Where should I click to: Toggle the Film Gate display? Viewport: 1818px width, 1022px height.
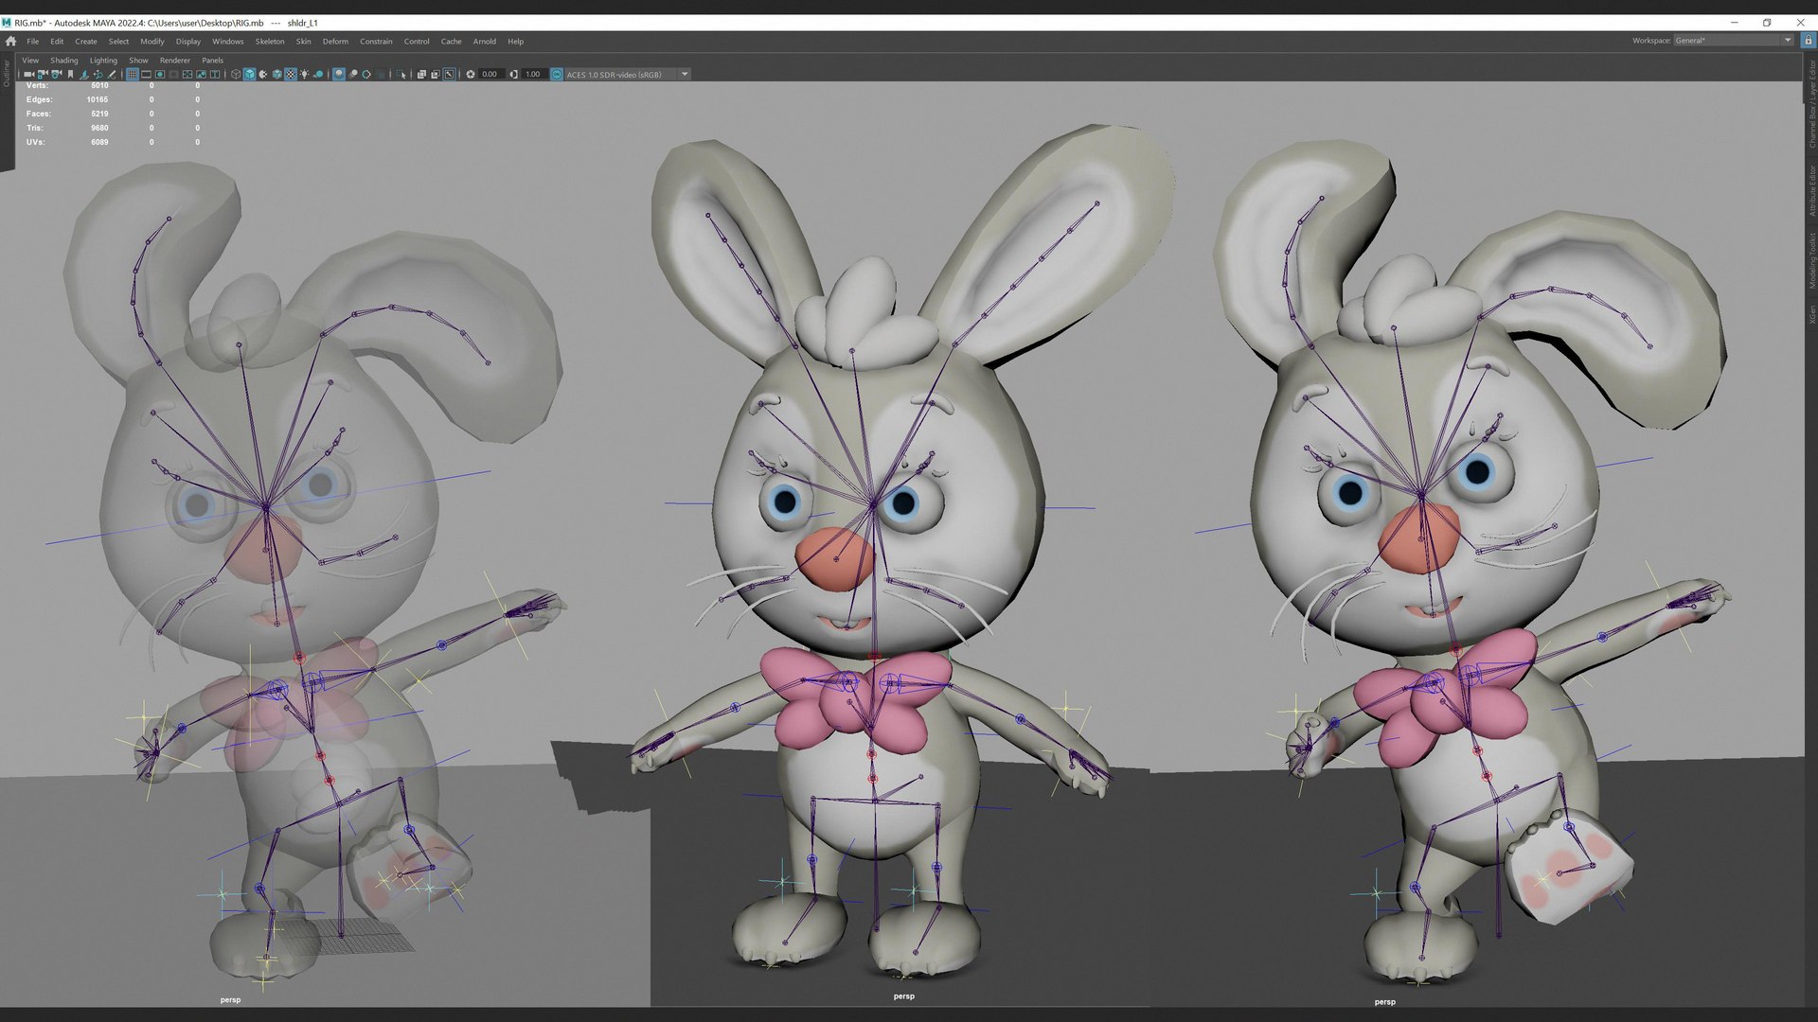click(x=146, y=74)
